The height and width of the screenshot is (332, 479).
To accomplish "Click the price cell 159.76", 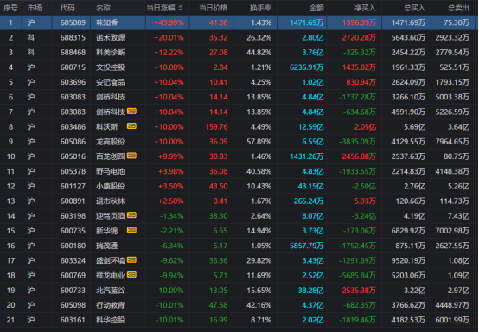I will [217, 127].
